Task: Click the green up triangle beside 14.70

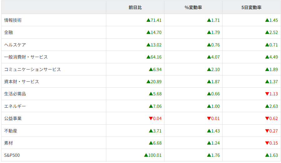Action: (148, 32)
